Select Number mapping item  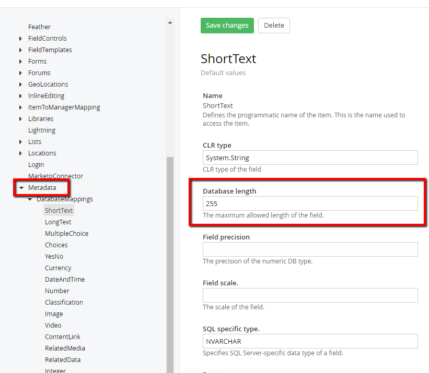57,291
